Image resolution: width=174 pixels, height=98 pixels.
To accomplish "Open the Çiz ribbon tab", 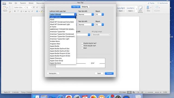I will coord(16,3).
